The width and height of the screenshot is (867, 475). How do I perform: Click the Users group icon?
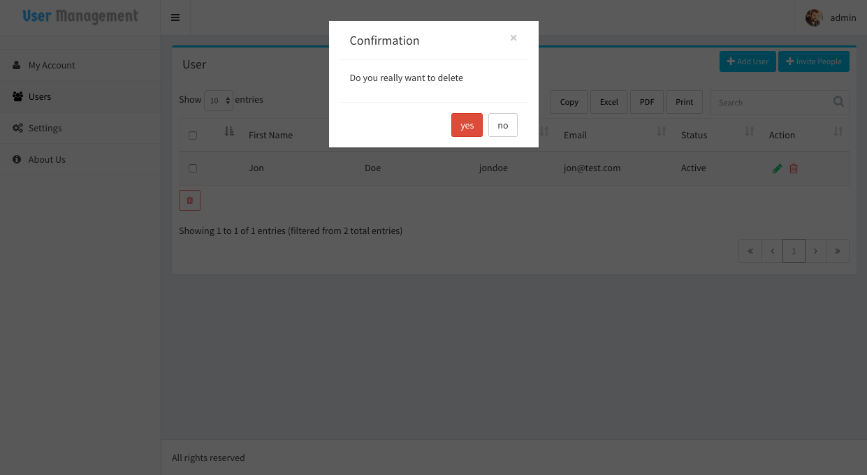click(x=17, y=96)
